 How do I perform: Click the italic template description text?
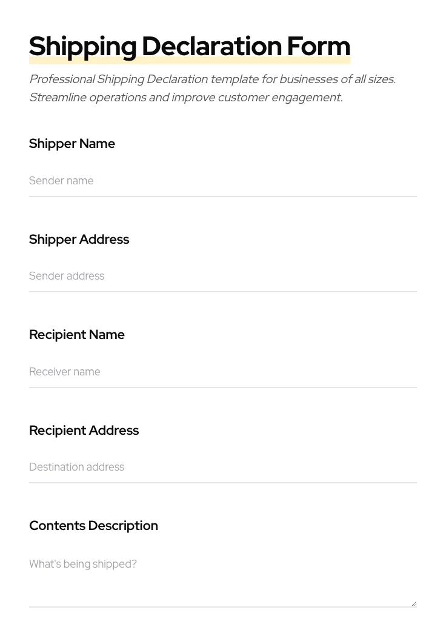(x=212, y=88)
